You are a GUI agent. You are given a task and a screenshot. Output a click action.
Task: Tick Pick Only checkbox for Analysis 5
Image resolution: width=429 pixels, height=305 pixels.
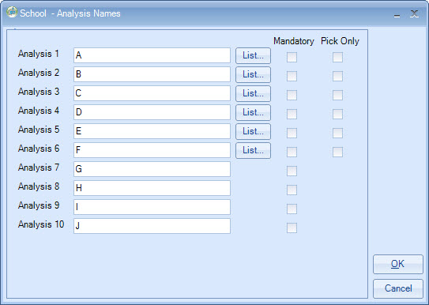tap(337, 133)
